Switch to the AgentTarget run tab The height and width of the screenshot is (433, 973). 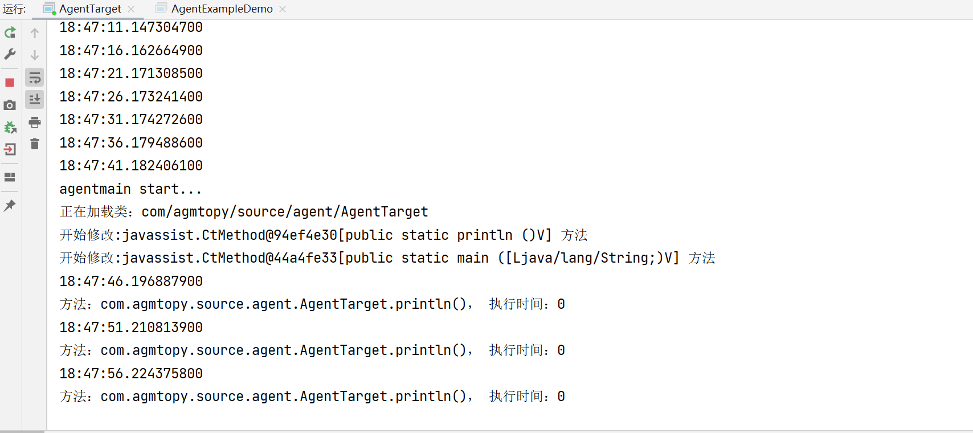[x=89, y=9]
